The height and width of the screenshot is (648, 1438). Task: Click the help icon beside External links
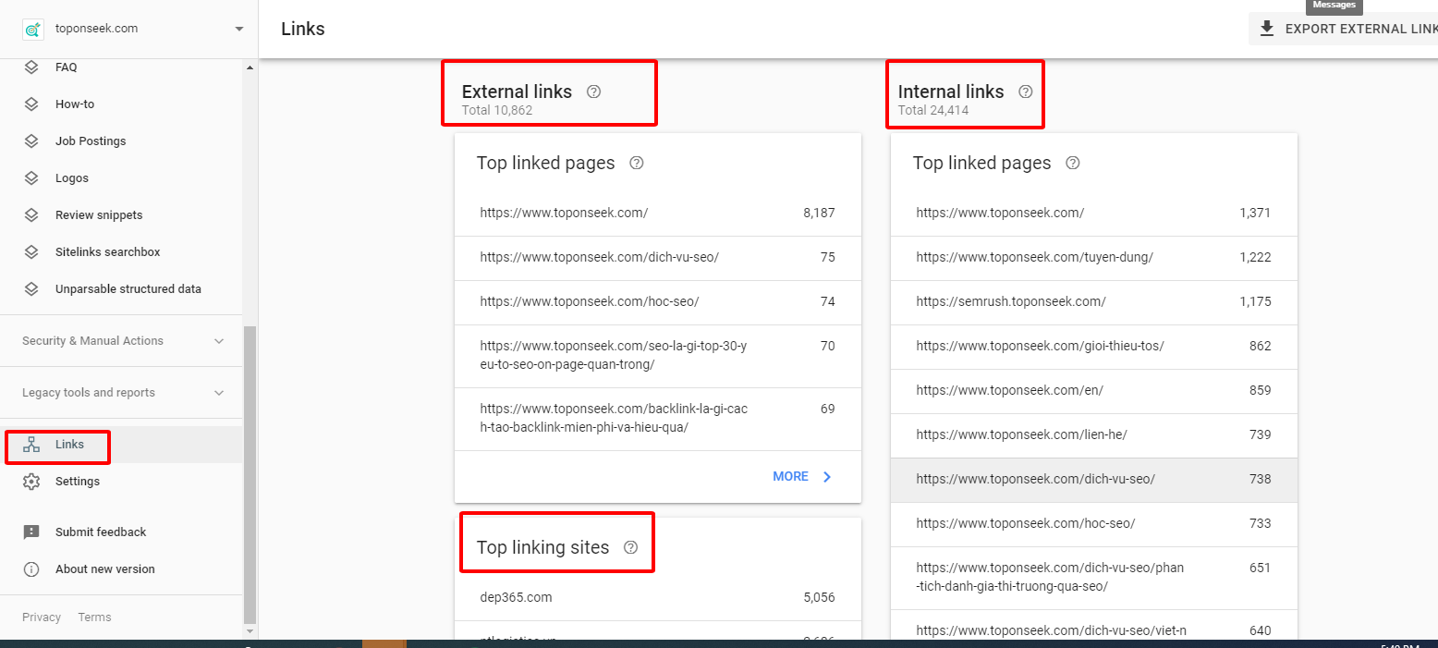[594, 92]
